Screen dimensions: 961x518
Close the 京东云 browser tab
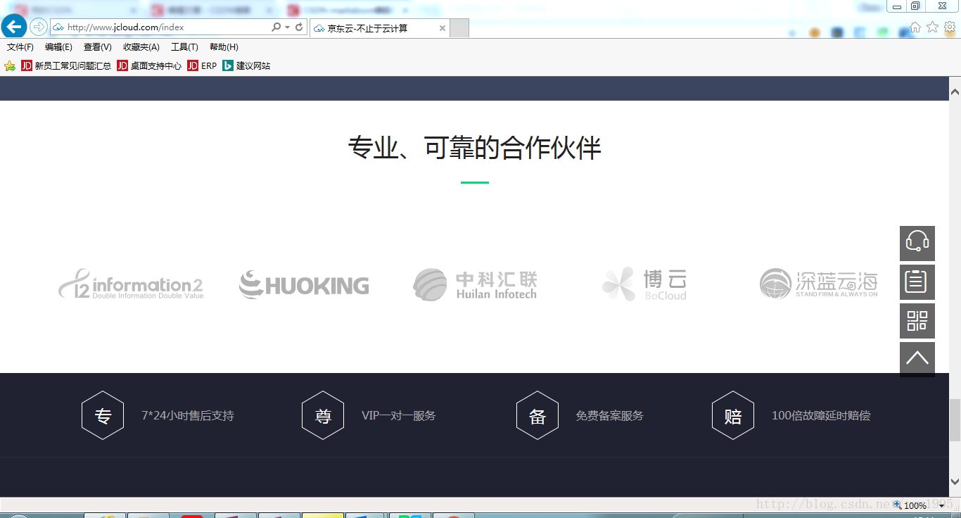coord(443,28)
